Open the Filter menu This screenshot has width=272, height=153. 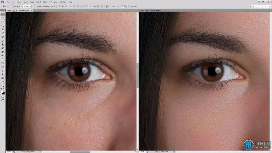(x=45, y=2)
